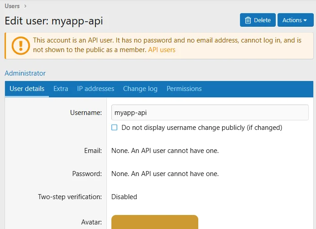This screenshot has width=316, height=229.
Task: Go to the Permissions tab
Action: tap(184, 89)
